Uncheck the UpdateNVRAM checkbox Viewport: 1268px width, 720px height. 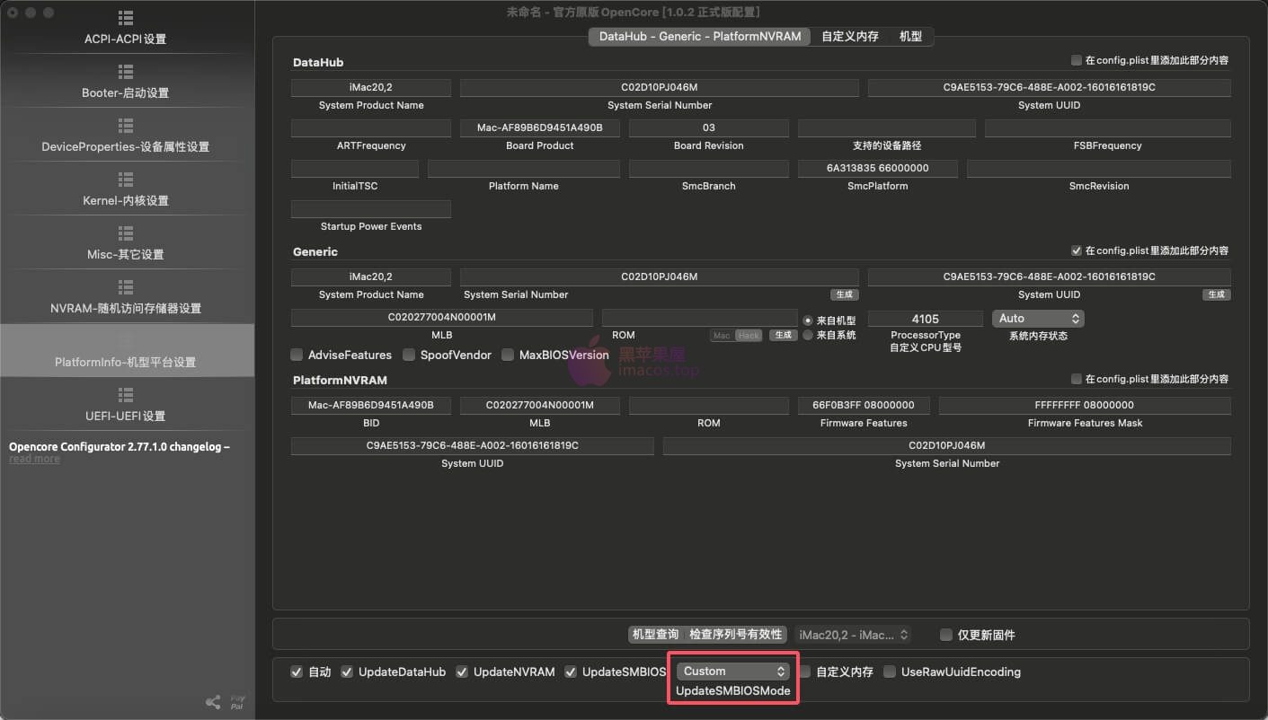tap(462, 672)
